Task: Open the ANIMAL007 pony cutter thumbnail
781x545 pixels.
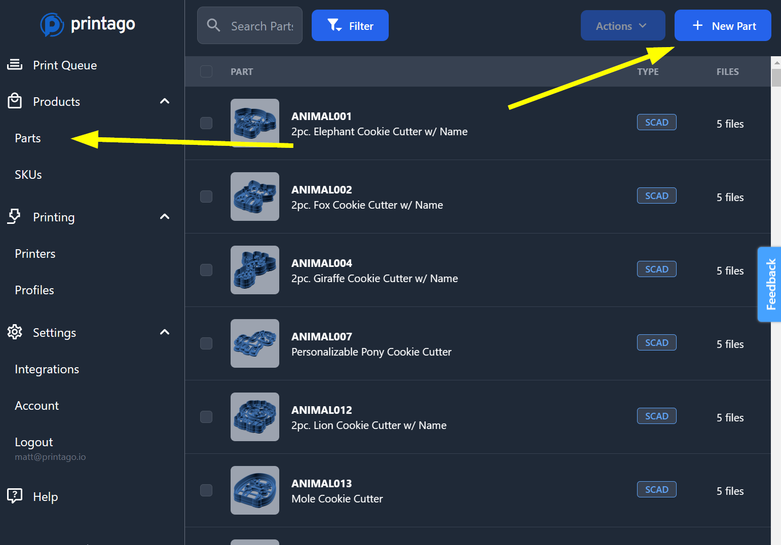Action: coord(255,343)
